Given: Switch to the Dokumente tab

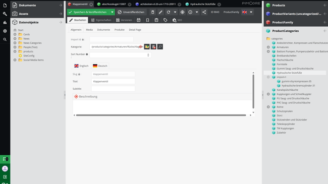Looking at the screenshot, I should coord(103,30).
